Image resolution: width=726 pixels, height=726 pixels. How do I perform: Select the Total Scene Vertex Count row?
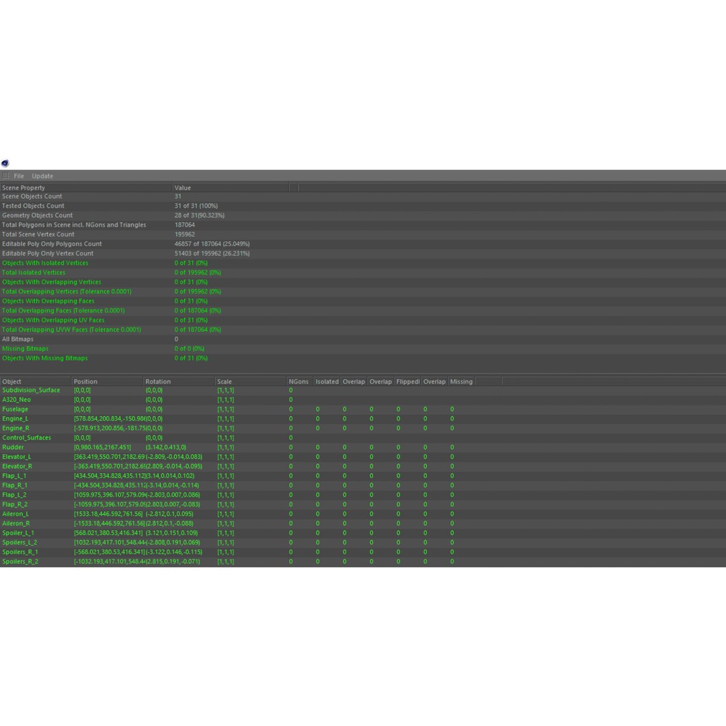pos(363,235)
